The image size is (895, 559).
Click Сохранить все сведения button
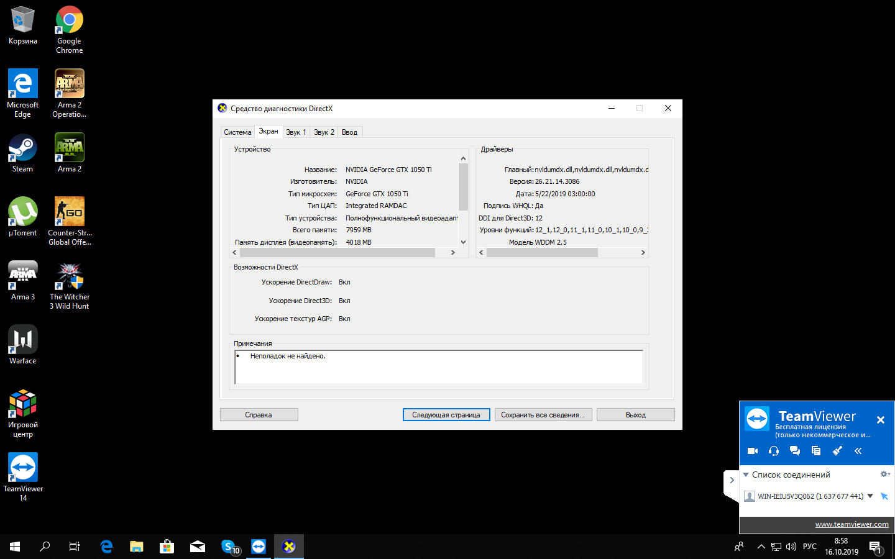pyautogui.click(x=543, y=415)
